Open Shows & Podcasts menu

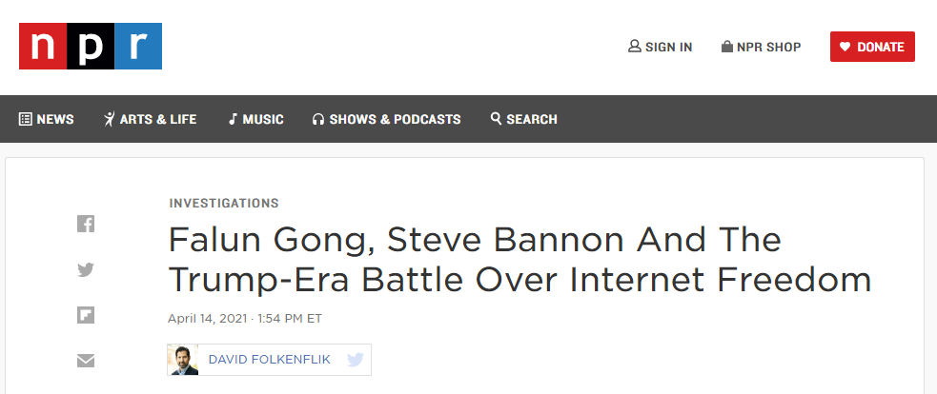(386, 119)
